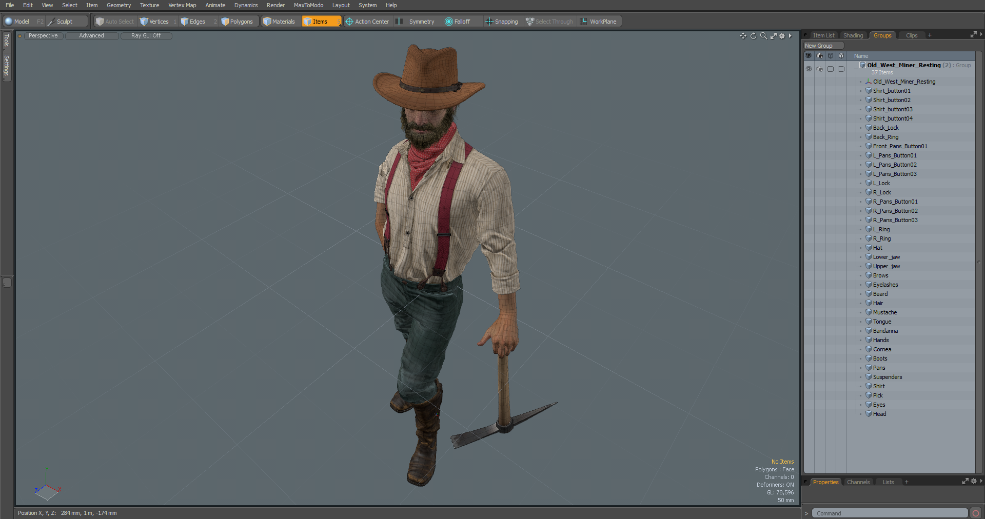This screenshot has height=519, width=985.
Task: Toggle render camera of Old_West_Miner_Resting group
Action: tap(820, 69)
